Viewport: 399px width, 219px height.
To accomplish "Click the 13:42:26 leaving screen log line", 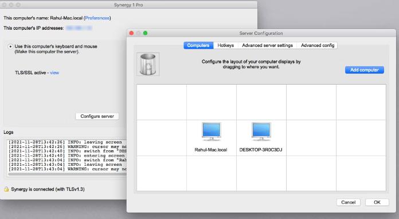I will click(x=65, y=142).
